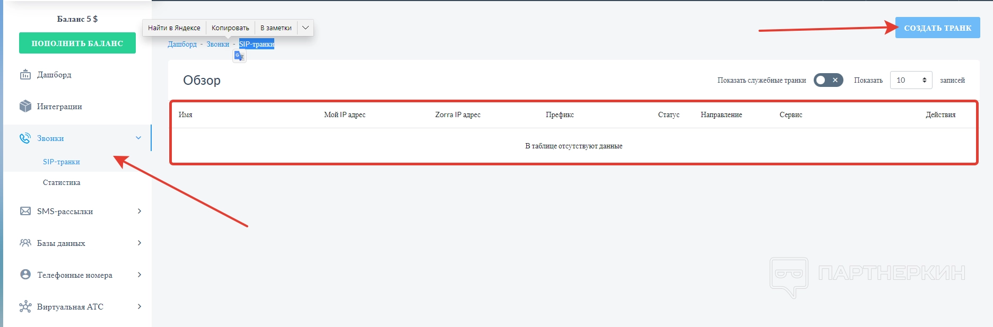Choose Копировать in the selection popup
993x327 pixels.
click(x=230, y=28)
